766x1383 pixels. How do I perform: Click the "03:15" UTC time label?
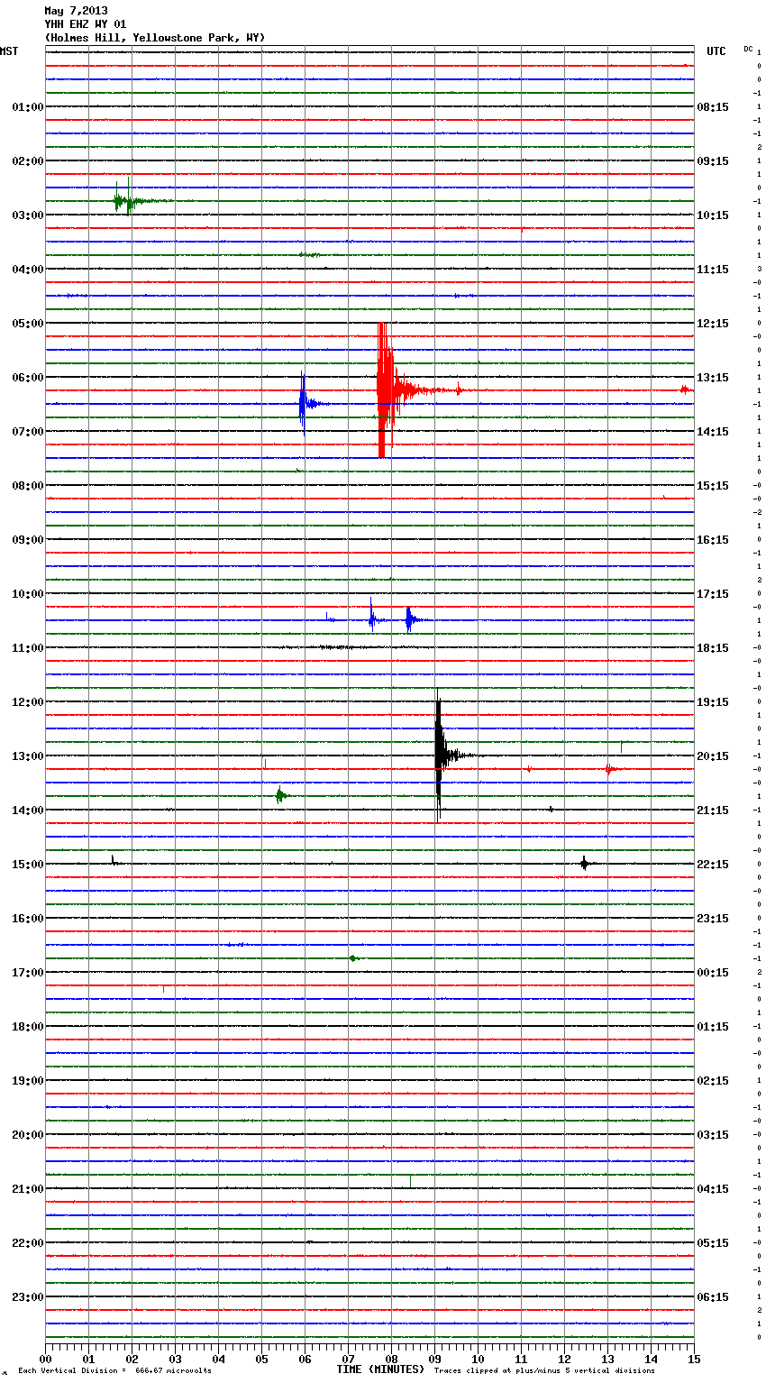[x=713, y=1134]
